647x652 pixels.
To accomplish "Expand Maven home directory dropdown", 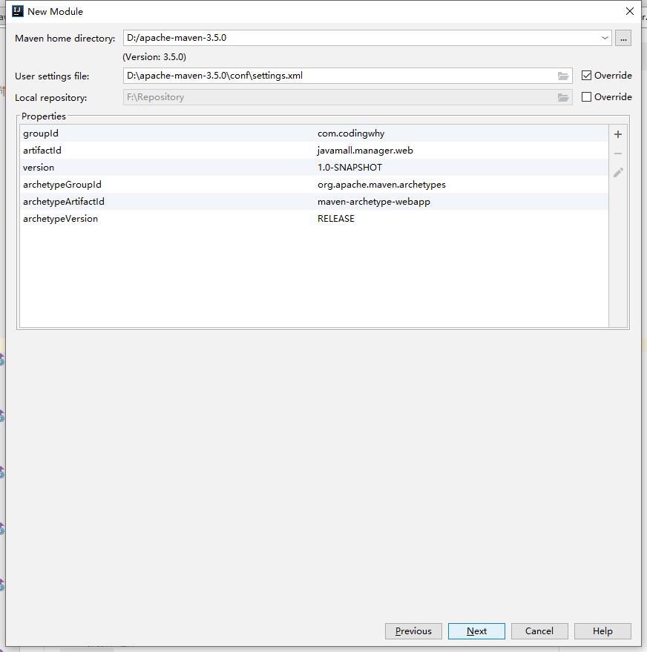I will click(x=605, y=38).
